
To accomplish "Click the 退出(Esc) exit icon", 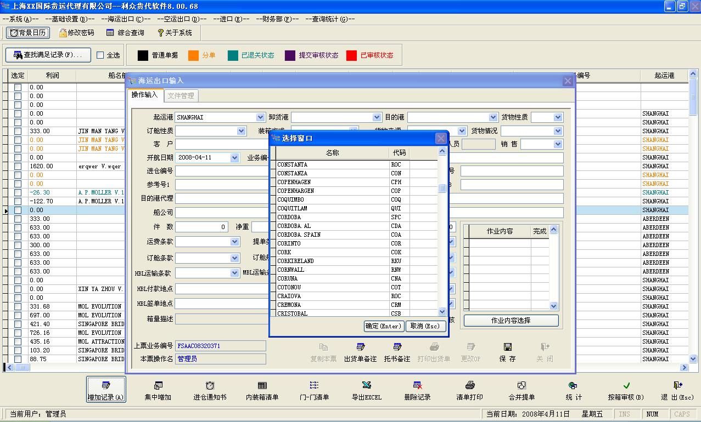I will point(677,390).
